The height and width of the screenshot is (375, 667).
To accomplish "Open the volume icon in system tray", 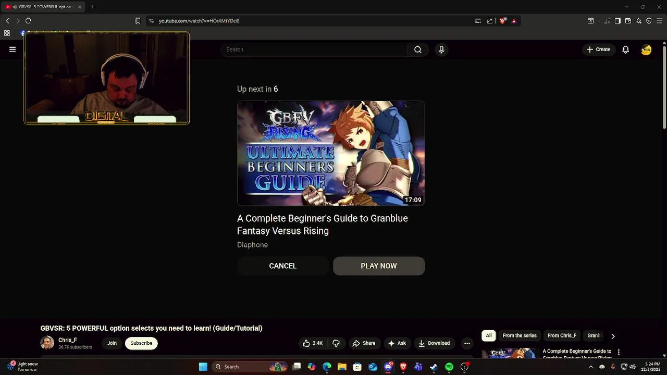I will pyautogui.click(x=633, y=367).
